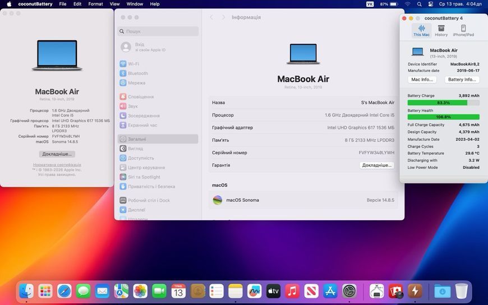Open the Help menu
Viewport: 488px width, 305px height.
pos(155,4)
